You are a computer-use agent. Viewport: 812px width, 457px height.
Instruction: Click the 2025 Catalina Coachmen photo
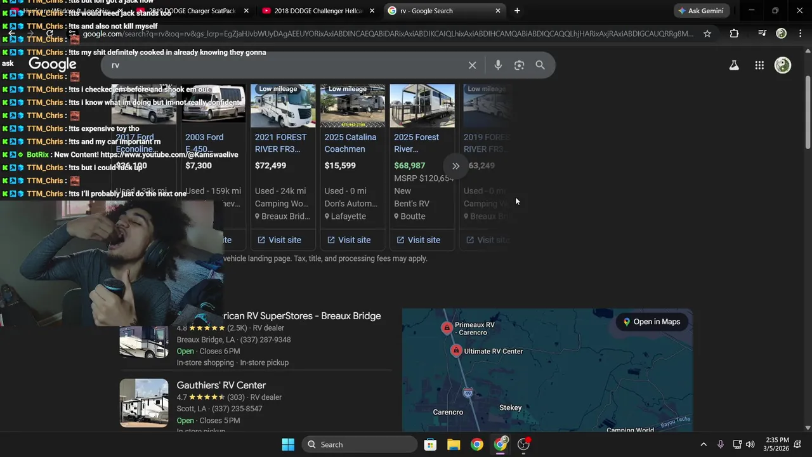click(353, 106)
